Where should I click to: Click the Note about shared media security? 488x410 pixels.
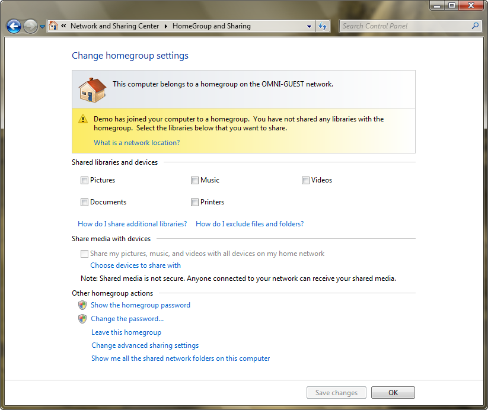[x=238, y=278]
